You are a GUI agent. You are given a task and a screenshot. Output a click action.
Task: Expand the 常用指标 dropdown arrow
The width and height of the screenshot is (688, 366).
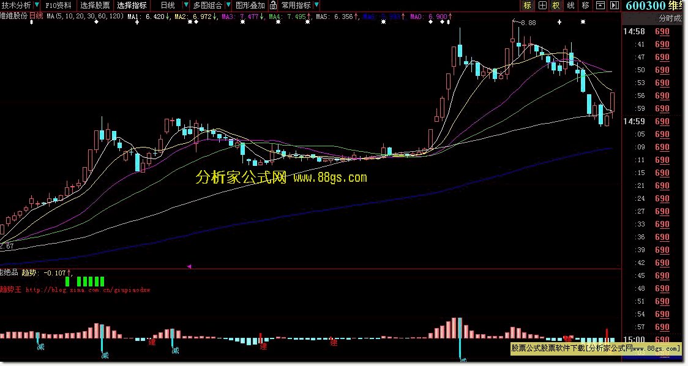click(317, 6)
